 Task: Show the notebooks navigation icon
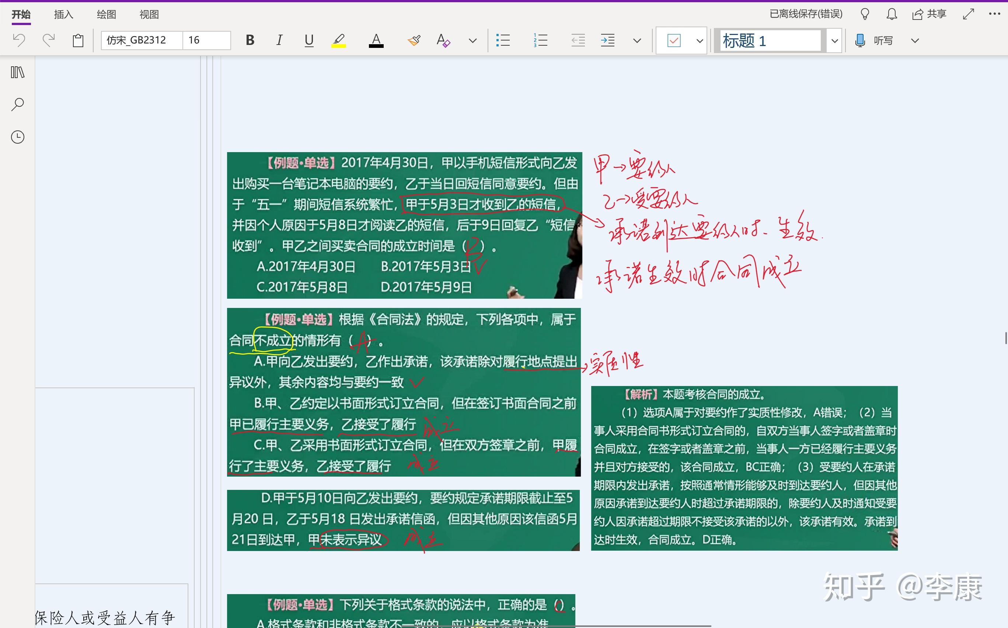click(17, 72)
